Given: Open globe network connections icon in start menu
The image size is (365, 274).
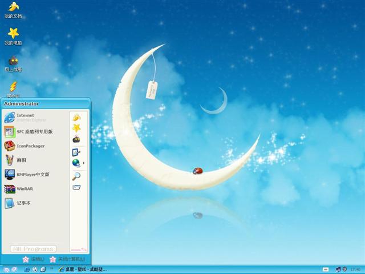Looking at the screenshot, I should (x=76, y=163).
